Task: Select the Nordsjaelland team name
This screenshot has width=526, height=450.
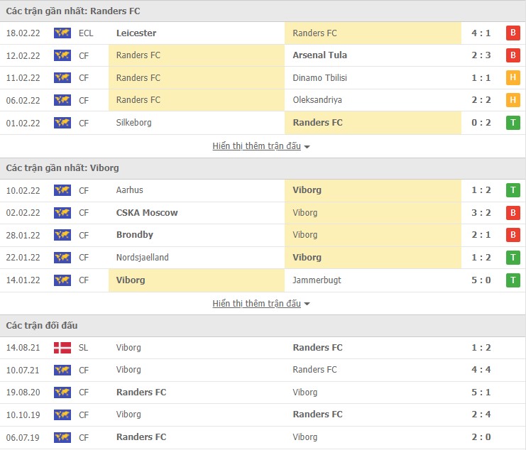Action: pos(143,258)
